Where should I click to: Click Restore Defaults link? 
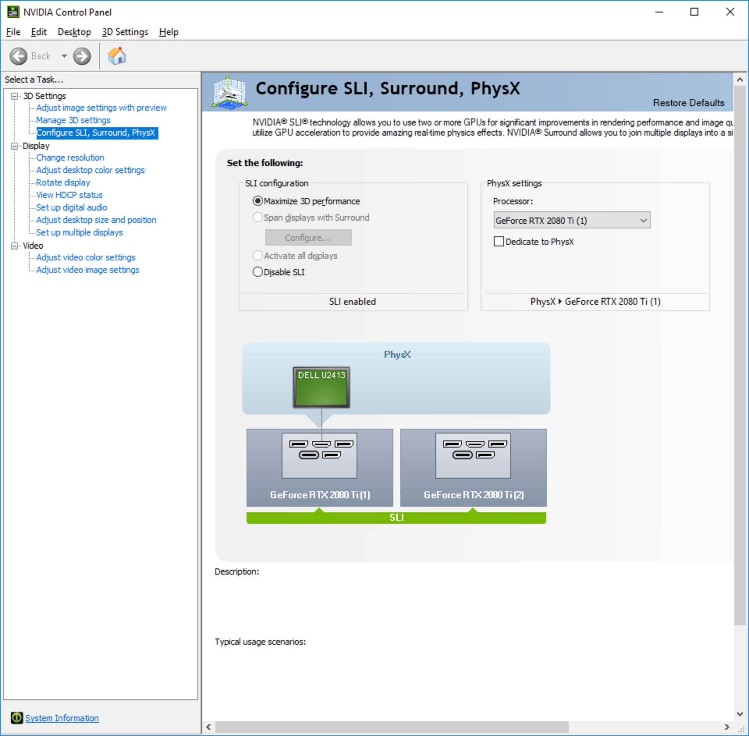coord(688,103)
